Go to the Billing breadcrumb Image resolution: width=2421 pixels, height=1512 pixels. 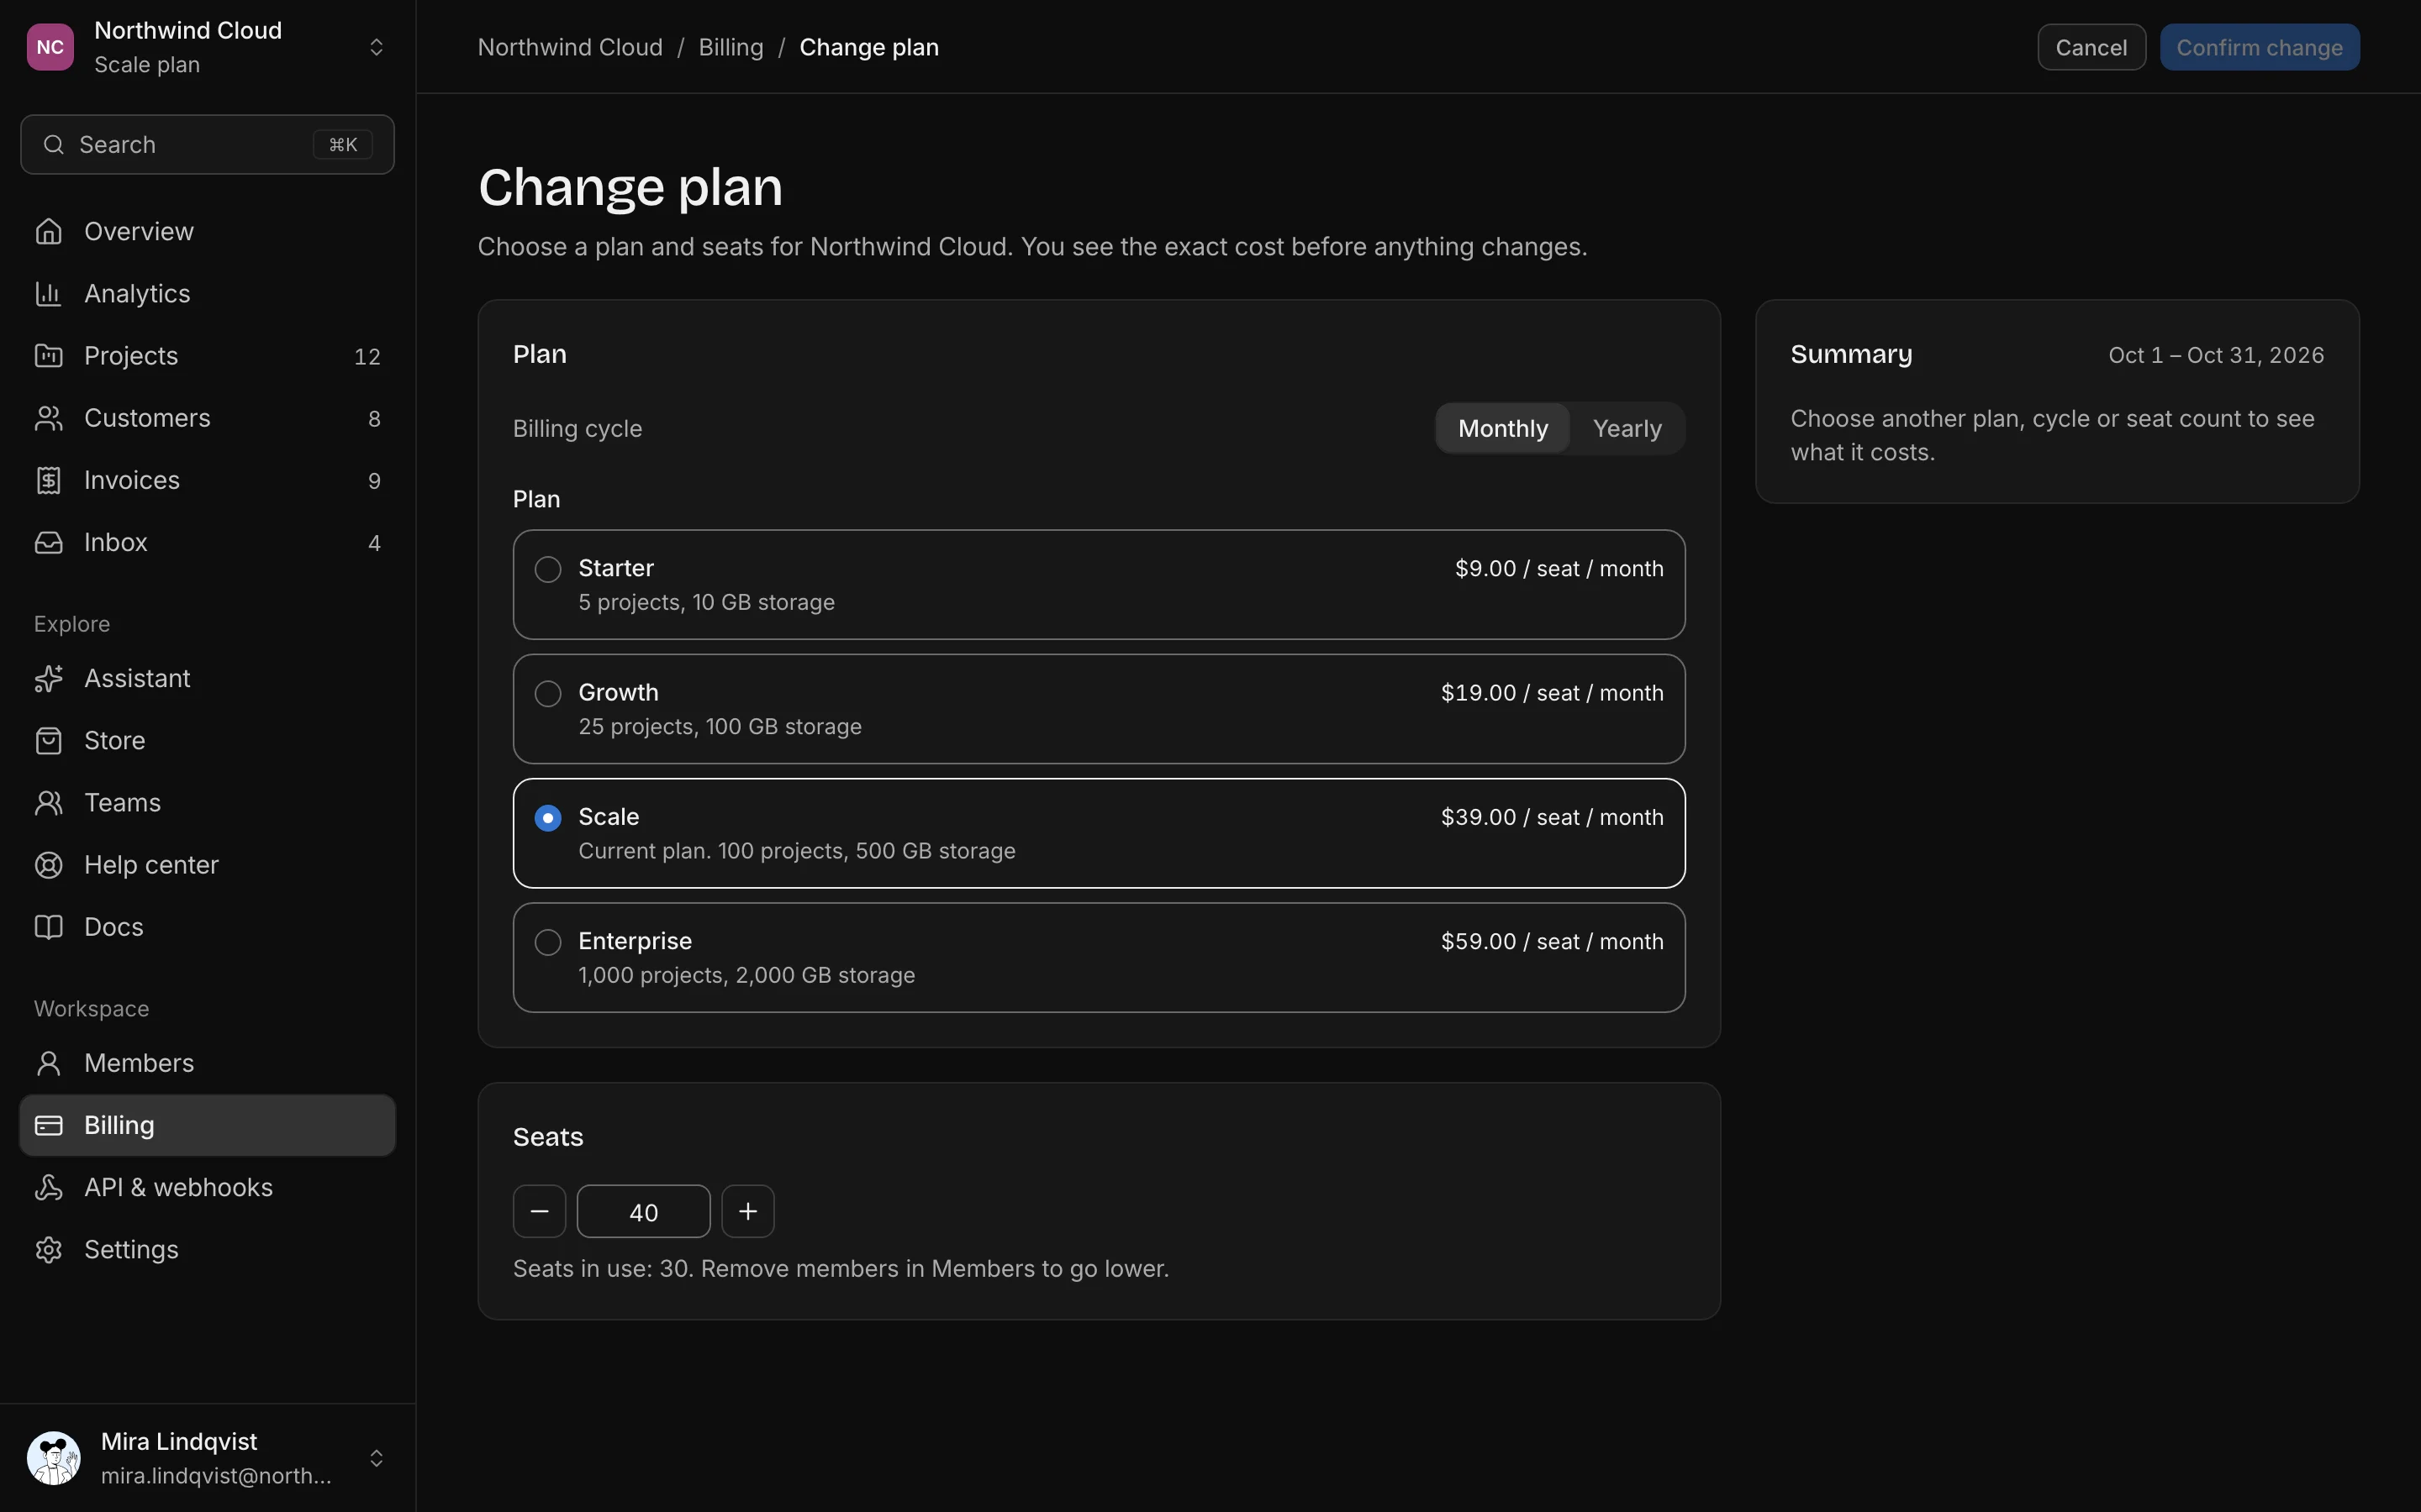tap(731, 47)
